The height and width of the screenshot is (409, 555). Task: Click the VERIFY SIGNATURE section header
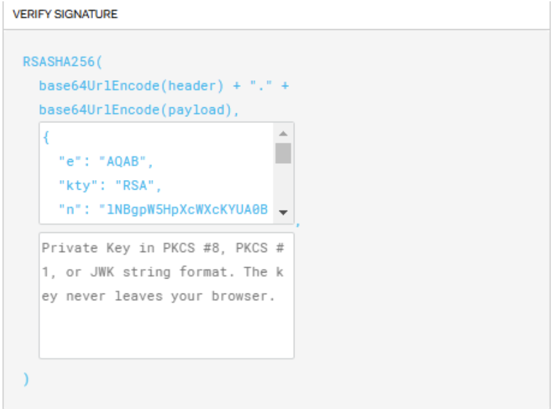click(x=65, y=14)
